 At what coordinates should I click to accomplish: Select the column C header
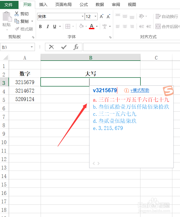tap(156, 58)
